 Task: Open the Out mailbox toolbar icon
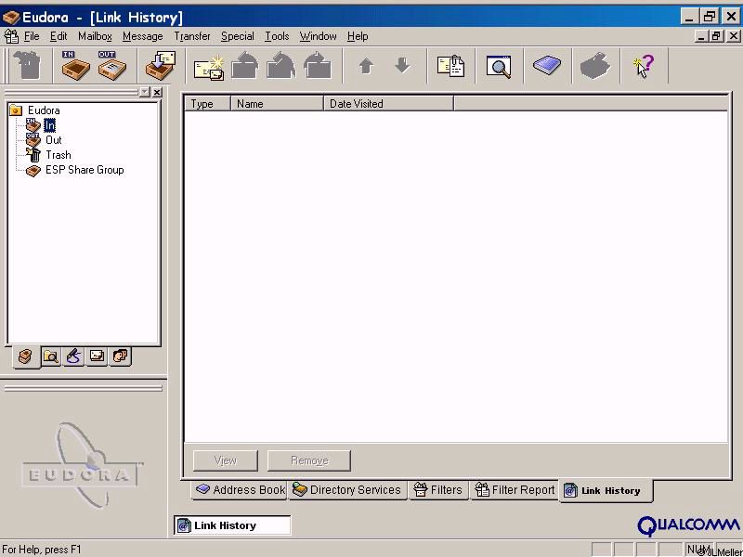[111, 65]
